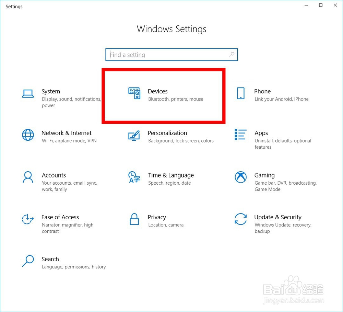The height and width of the screenshot is (312, 343).
Task: Open the Accounts person icon
Action: 28,177
